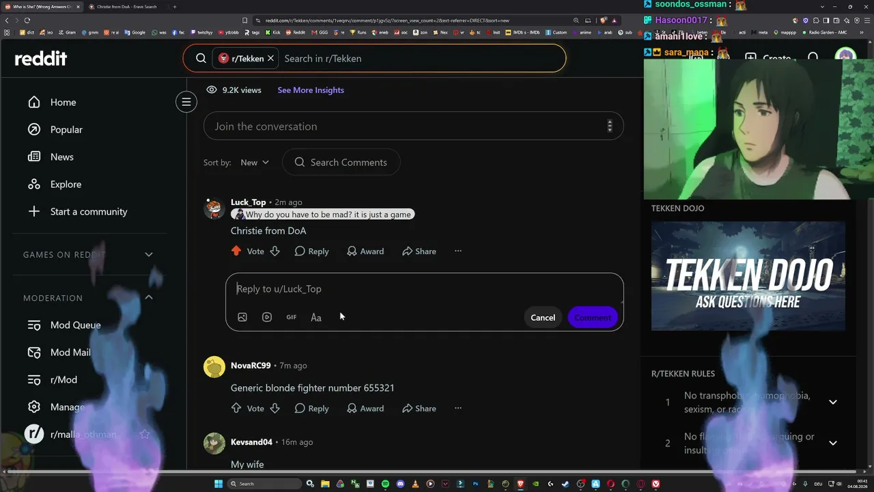Select Start a community
The image size is (874, 492).
[x=89, y=212]
